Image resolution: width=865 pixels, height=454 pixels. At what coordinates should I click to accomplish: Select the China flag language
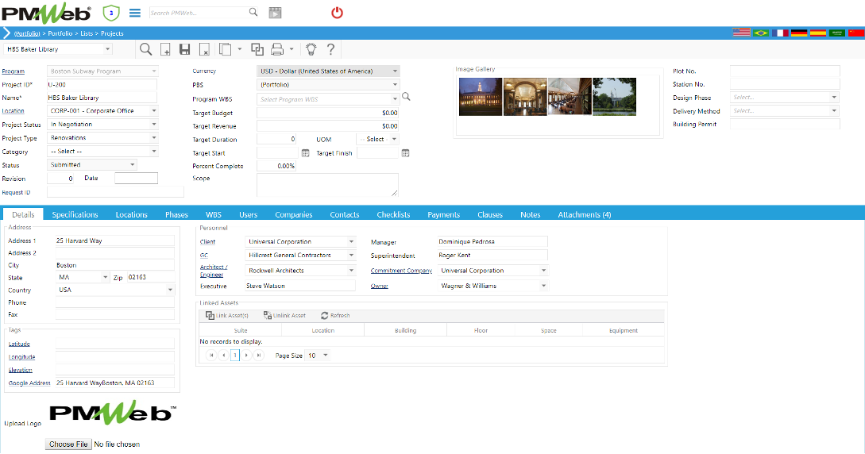point(856,33)
